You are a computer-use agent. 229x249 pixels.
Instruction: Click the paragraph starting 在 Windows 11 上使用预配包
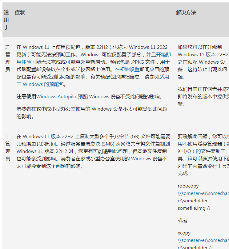[94, 65]
